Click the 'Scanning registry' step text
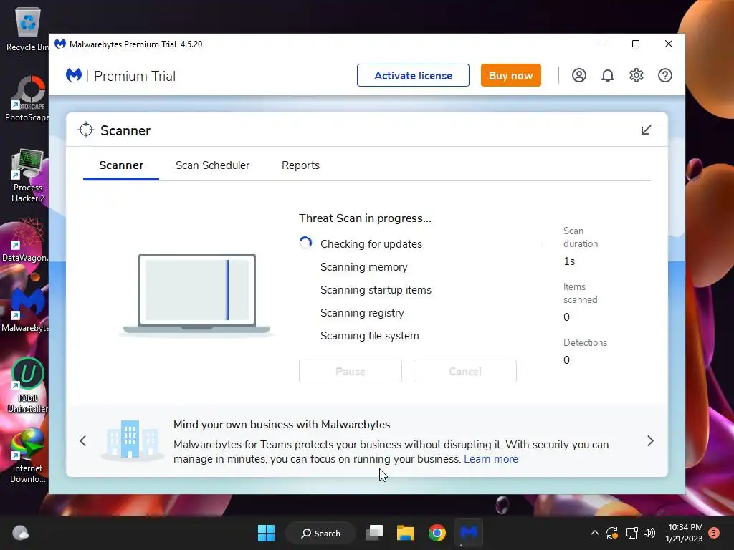734x550 pixels. point(362,313)
